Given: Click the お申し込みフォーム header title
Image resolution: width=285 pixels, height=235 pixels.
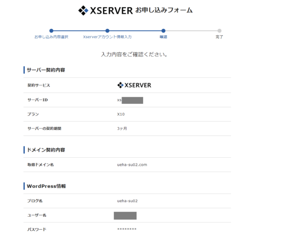Looking at the screenshot, I should tap(164, 10).
